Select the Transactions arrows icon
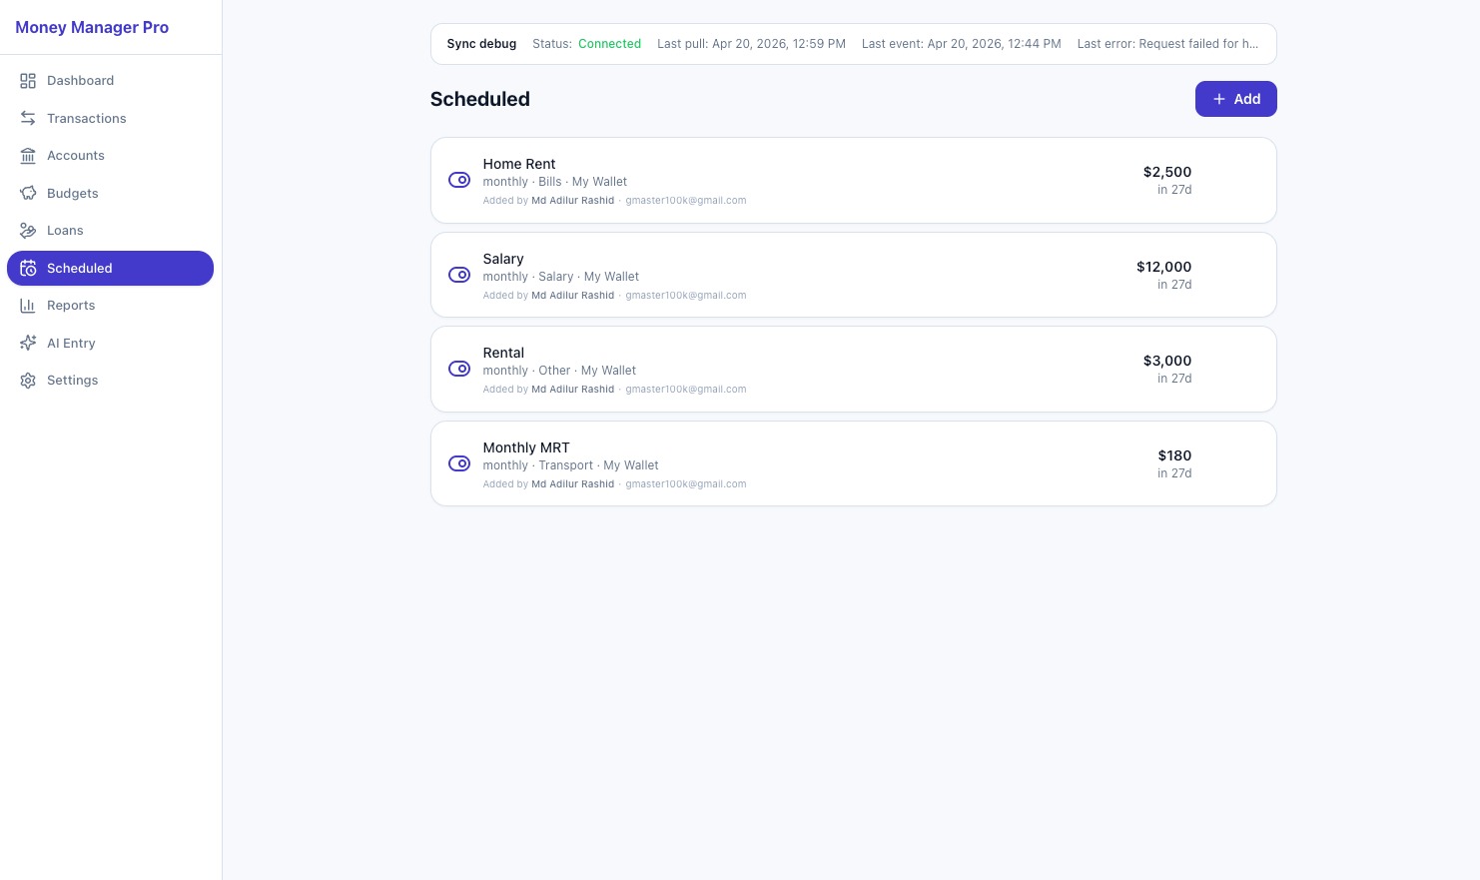Screen dimensions: 1480x880 click(28, 118)
